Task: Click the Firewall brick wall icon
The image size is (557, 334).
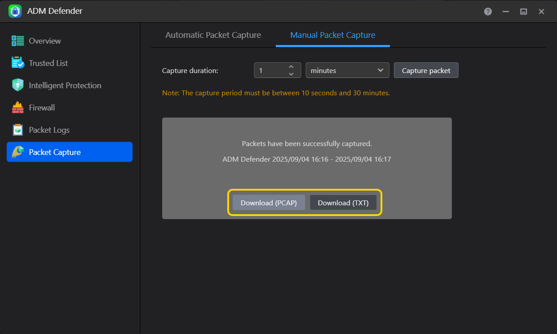Action: [x=18, y=108]
